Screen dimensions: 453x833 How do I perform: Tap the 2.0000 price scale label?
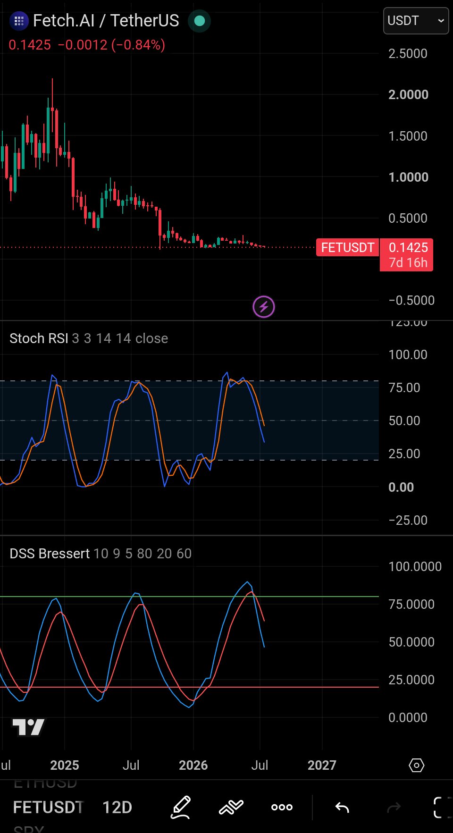[408, 95]
